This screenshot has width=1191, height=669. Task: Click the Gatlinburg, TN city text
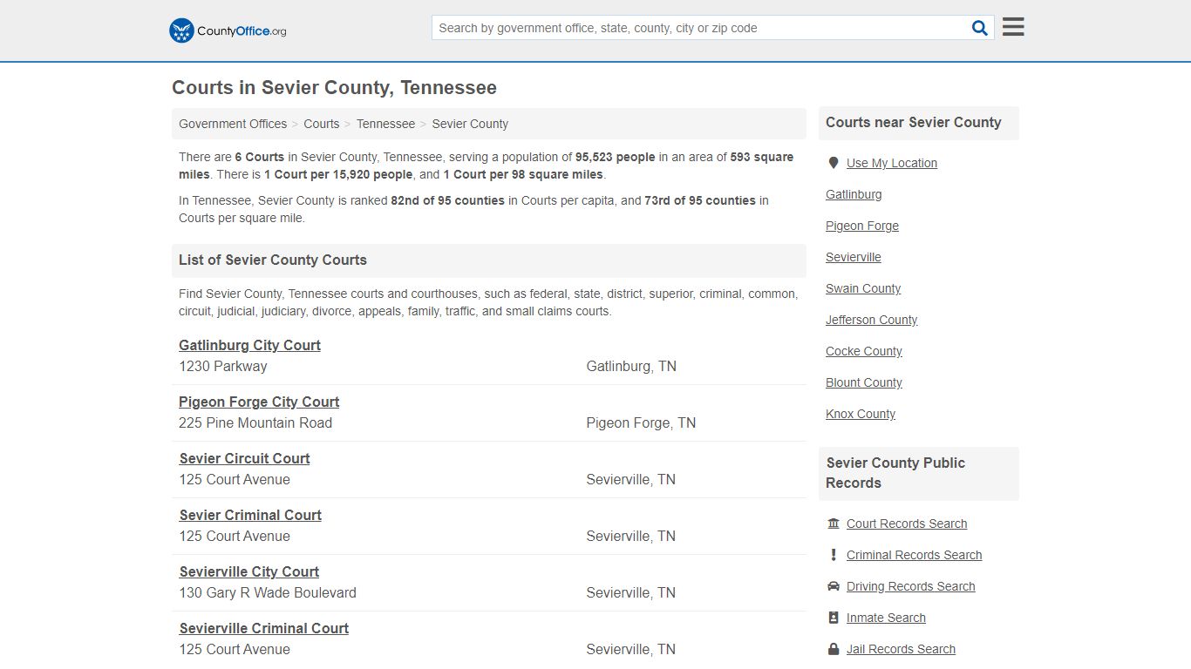[x=631, y=366]
